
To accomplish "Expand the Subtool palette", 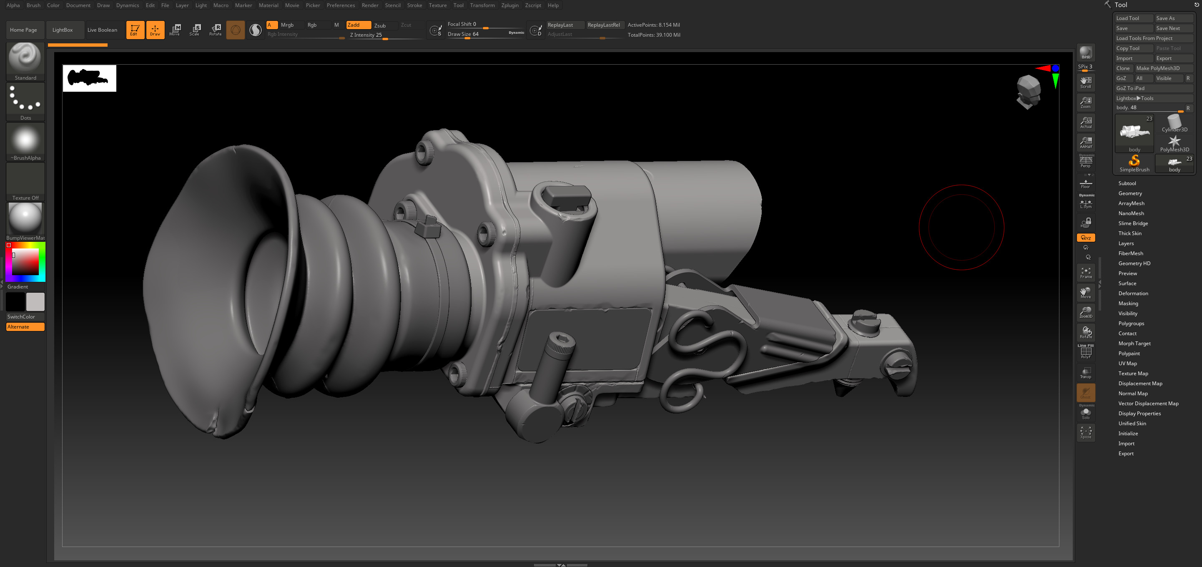I will click(1127, 183).
